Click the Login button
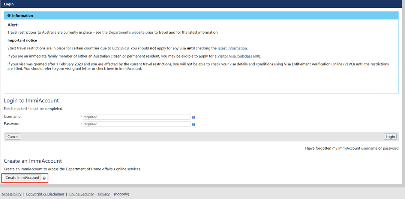Image resolution: width=405 pixels, height=199 pixels. pos(390,137)
